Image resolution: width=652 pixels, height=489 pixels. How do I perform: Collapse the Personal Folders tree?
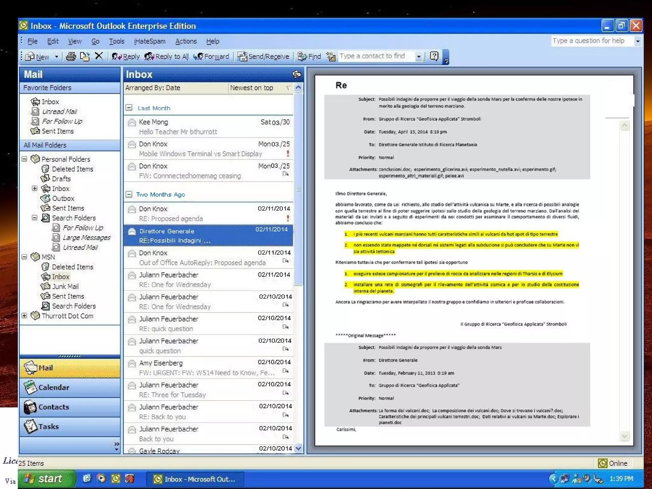point(25,159)
